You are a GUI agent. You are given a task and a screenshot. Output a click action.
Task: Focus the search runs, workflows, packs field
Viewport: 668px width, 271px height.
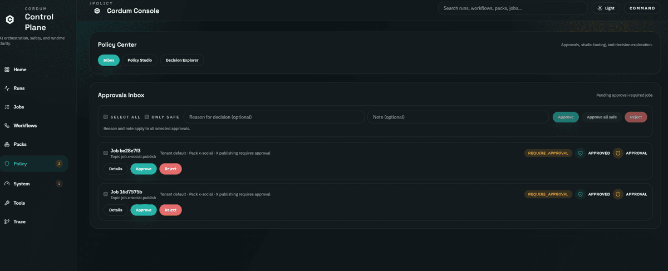512,8
